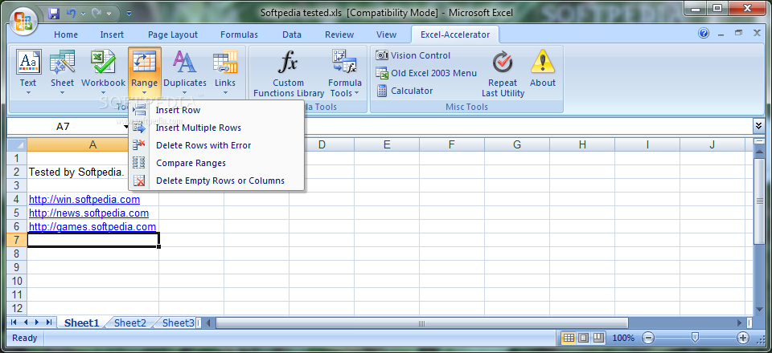Open the http://news.softpedia.com link
772x353 pixels.
tap(88, 213)
